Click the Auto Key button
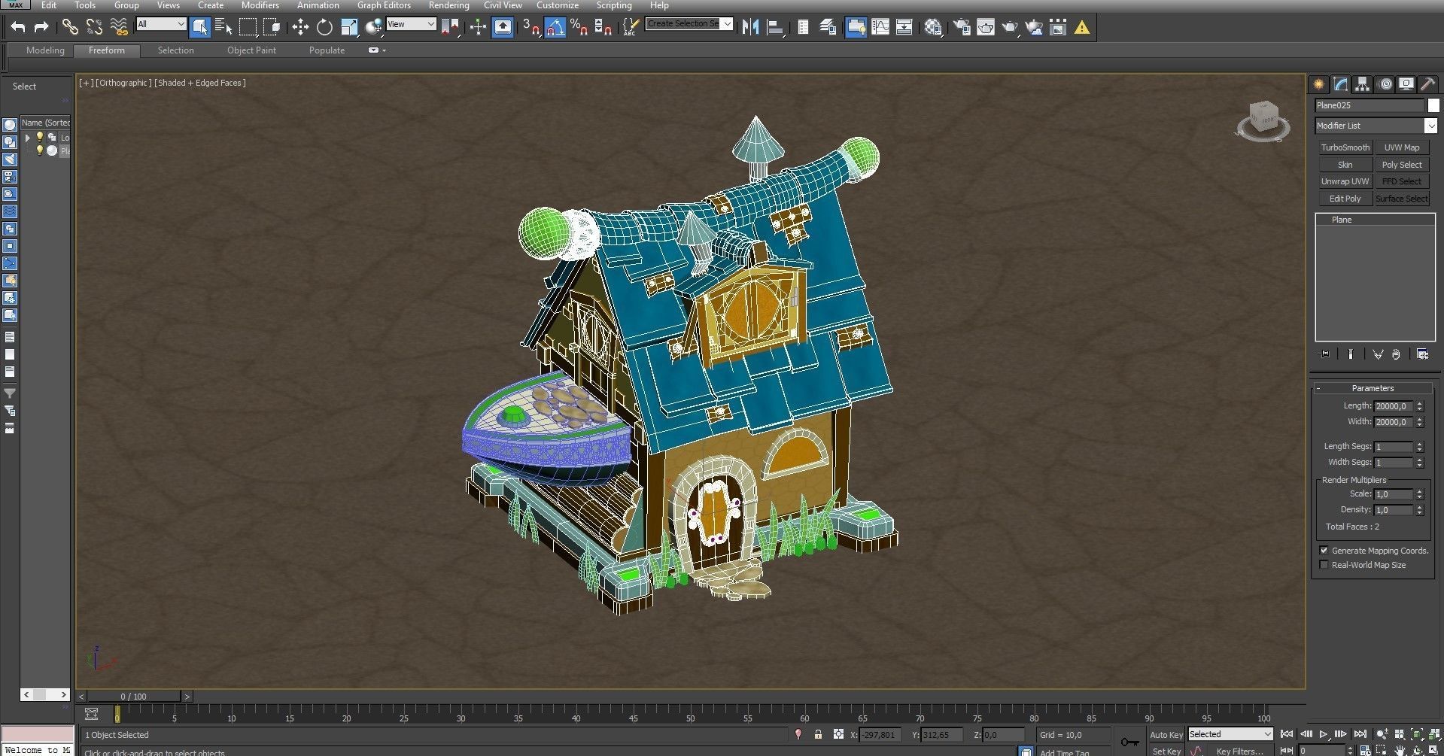The width and height of the screenshot is (1444, 756). click(1166, 735)
